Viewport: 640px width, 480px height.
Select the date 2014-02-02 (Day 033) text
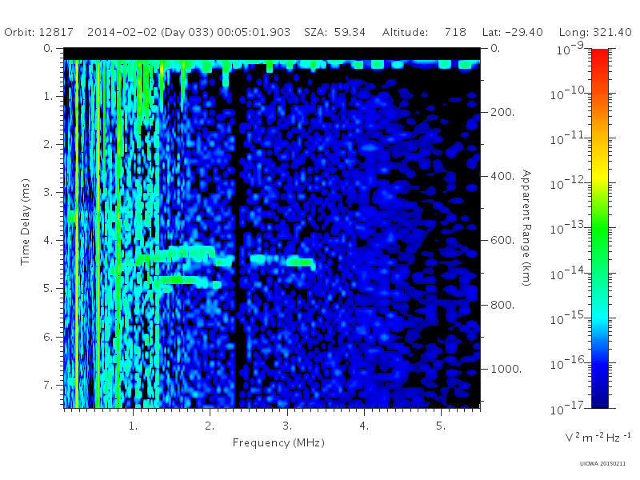tap(150, 32)
